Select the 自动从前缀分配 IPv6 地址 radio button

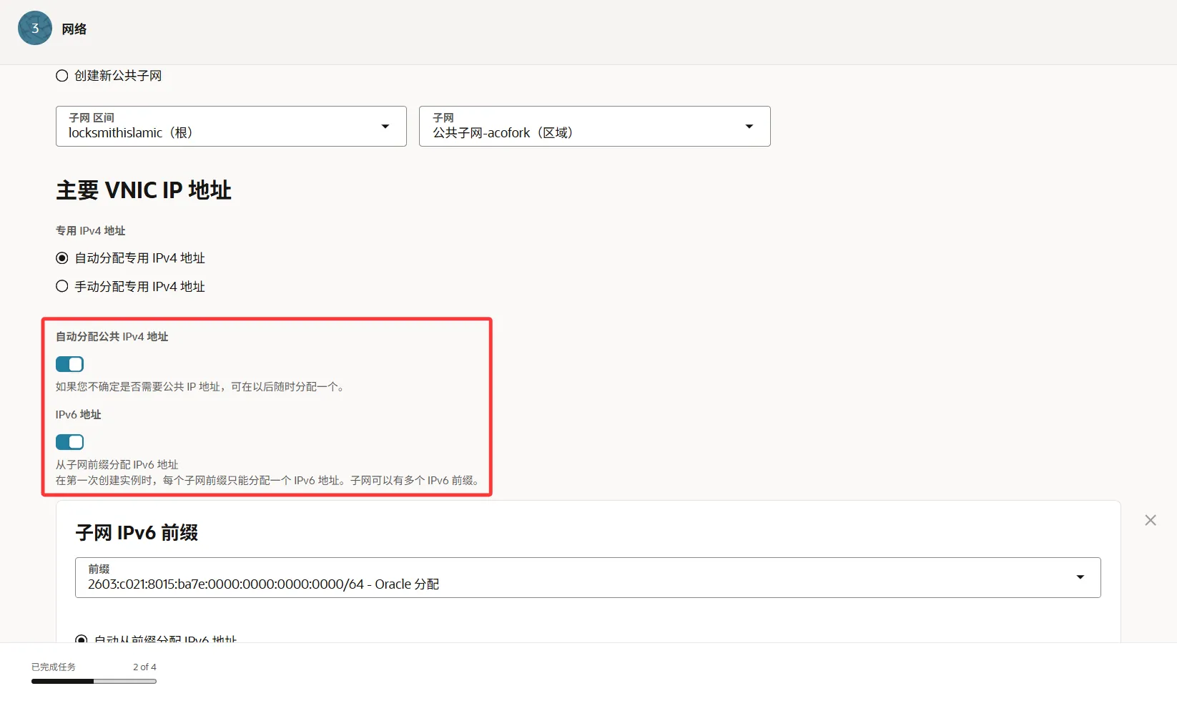[x=82, y=639]
